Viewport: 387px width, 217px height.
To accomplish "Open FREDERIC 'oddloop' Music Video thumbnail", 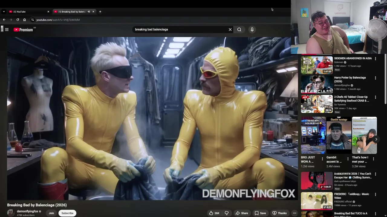I will point(317,201).
